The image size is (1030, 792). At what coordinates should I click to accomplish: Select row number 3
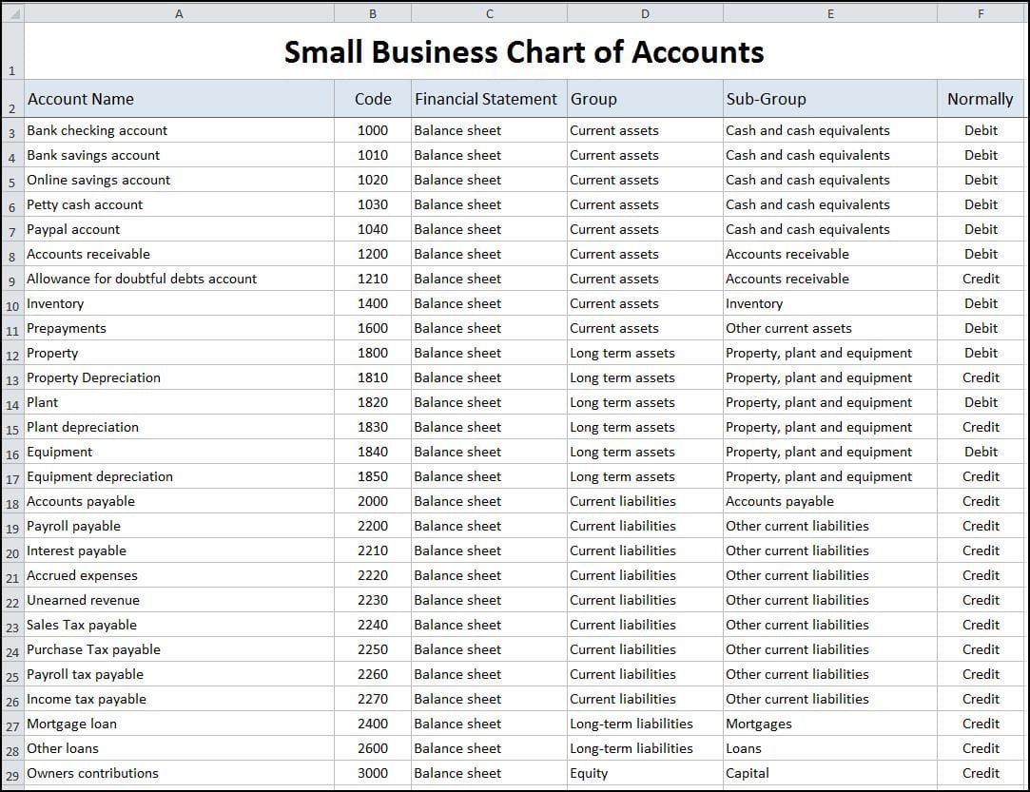pos(11,133)
